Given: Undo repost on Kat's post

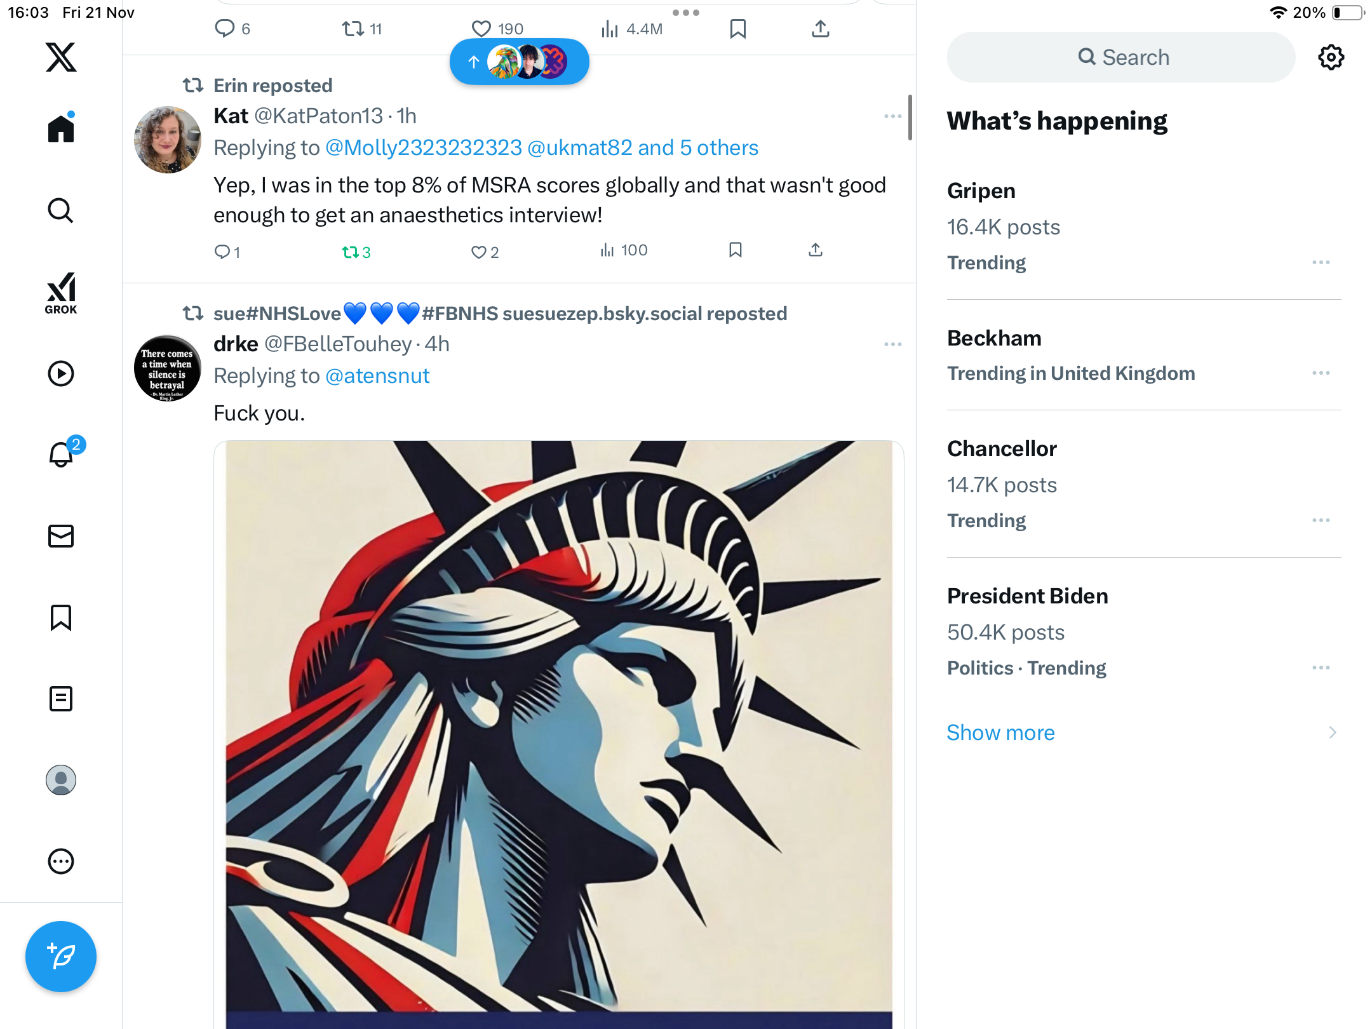Looking at the screenshot, I should coord(351,252).
